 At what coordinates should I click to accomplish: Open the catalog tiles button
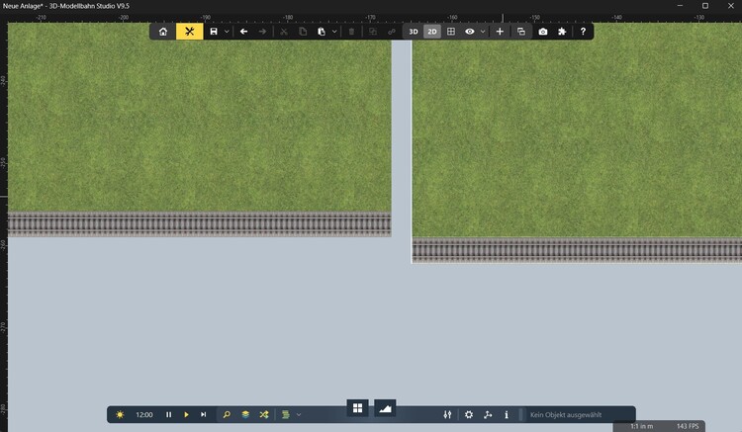tap(357, 407)
